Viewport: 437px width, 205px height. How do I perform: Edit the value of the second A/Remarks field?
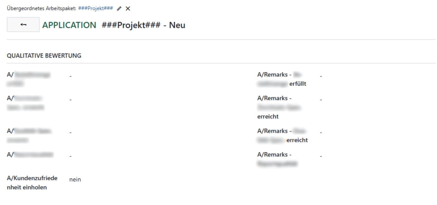[321, 99]
